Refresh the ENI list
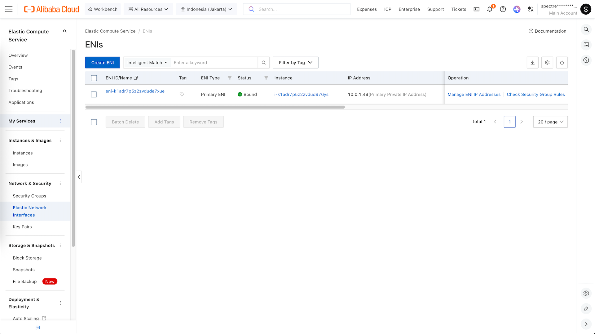Screen dimensions: 595x334 coord(562,63)
